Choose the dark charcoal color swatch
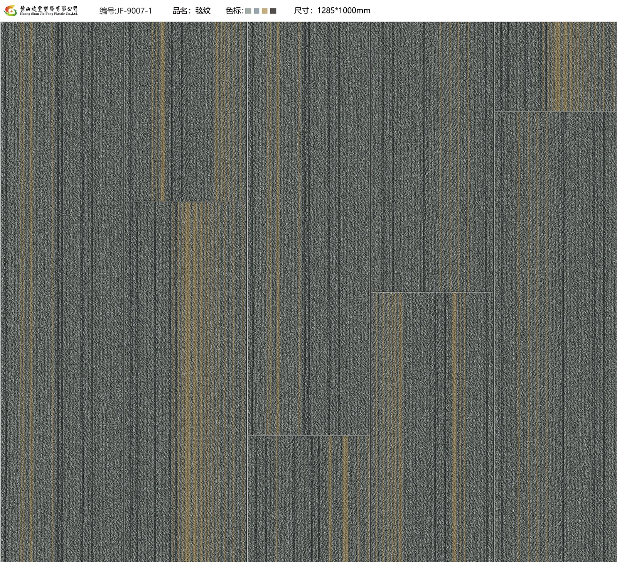Viewport: 617px width, 562px height. pyautogui.click(x=273, y=11)
